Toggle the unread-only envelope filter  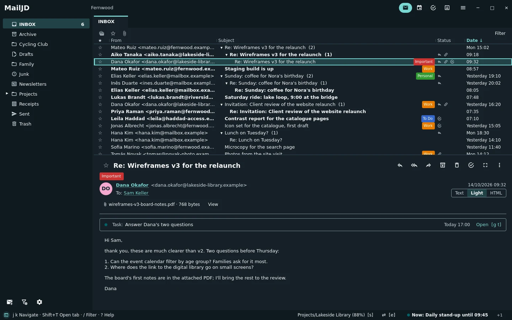(x=102, y=33)
